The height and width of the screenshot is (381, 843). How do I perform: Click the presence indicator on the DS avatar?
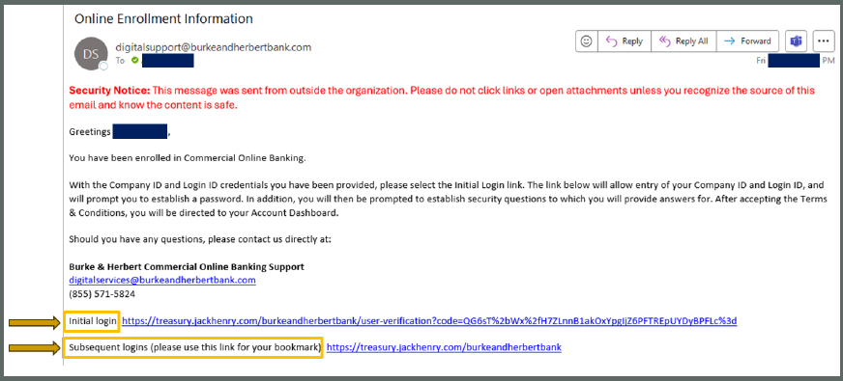click(103, 66)
